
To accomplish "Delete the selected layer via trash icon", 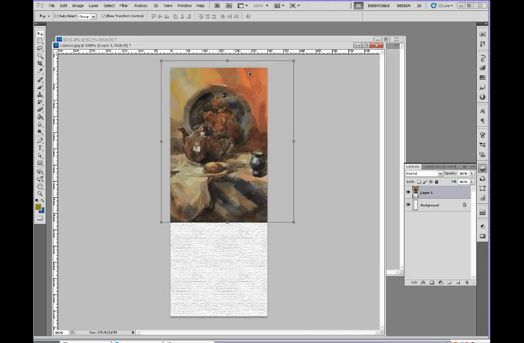I will coord(466,282).
